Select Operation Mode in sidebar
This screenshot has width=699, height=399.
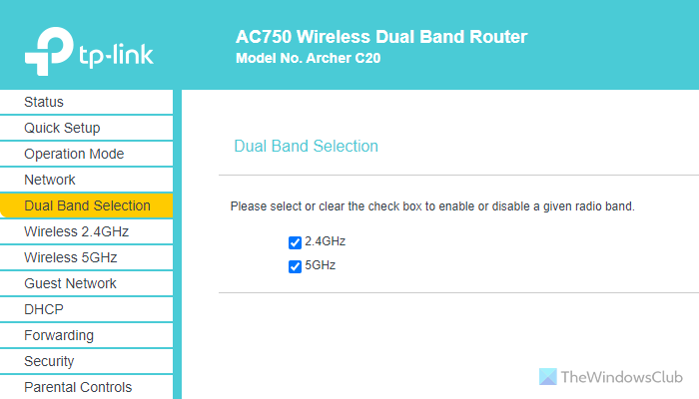tap(74, 154)
